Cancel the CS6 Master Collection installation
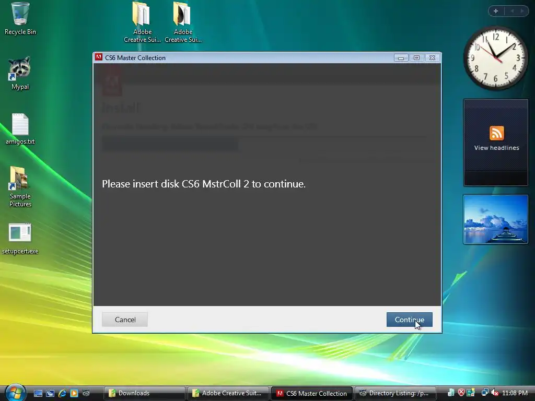 [x=125, y=320]
